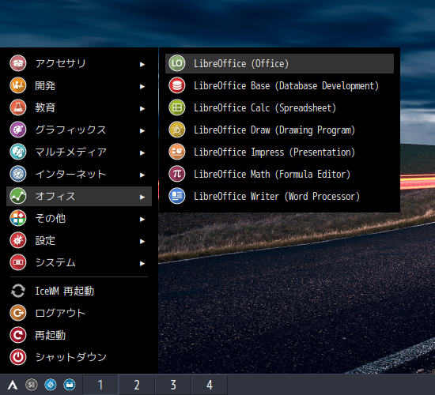Choose the シャットダウン label
The image size is (435, 395).
[x=70, y=357]
